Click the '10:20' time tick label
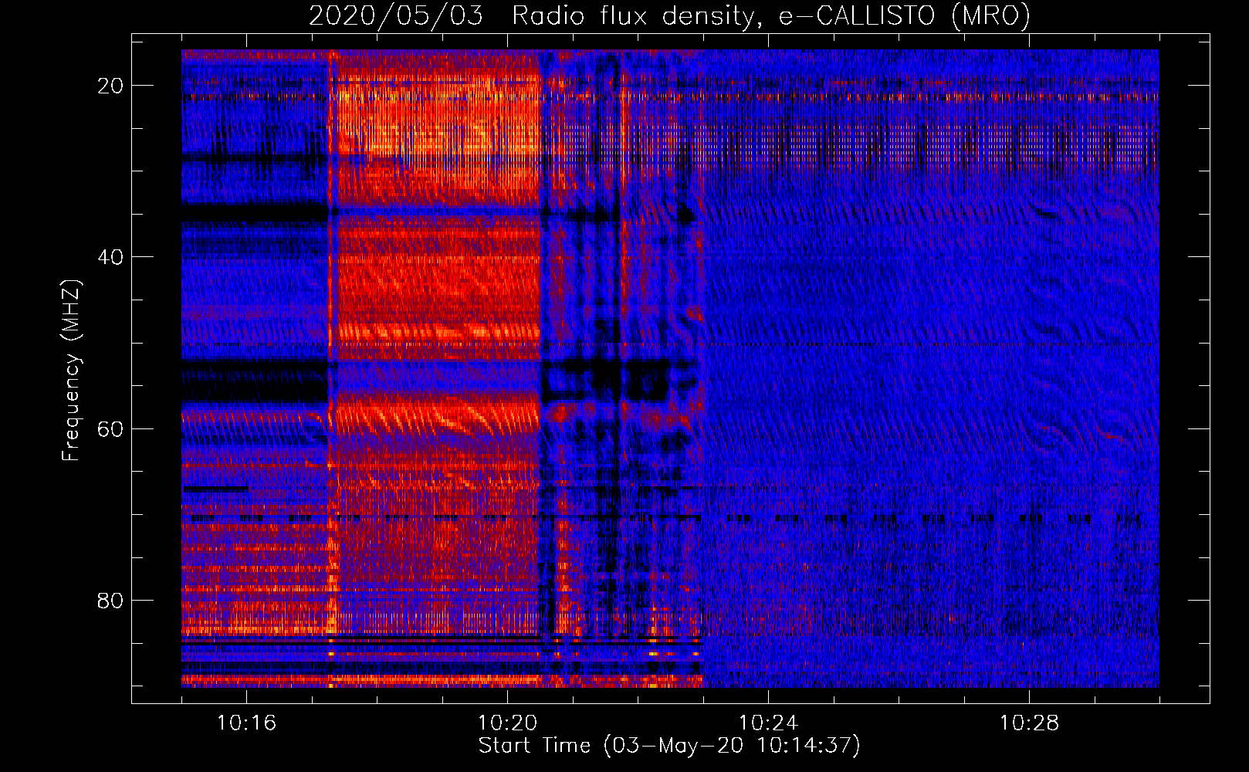The image size is (1249, 772). pos(507,723)
